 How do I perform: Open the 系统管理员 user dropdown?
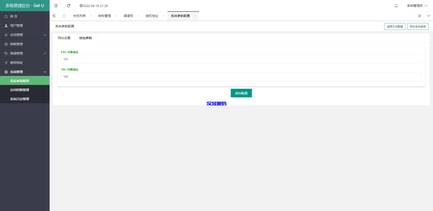(x=417, y=6)
